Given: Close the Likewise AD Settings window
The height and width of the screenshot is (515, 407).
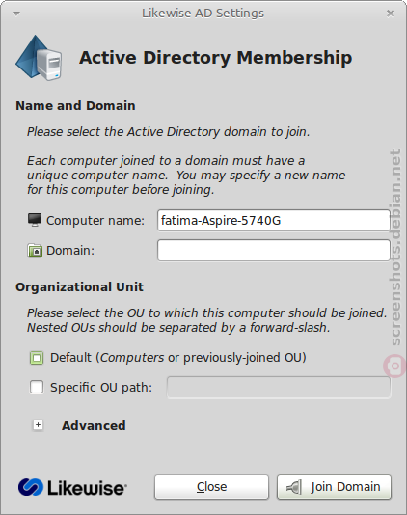Looking at the screenshot, I should (x=391, y=14).
